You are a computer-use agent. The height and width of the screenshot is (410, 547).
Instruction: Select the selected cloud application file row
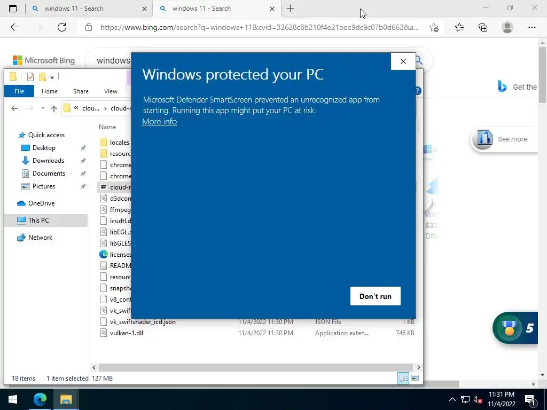[115, 187]
